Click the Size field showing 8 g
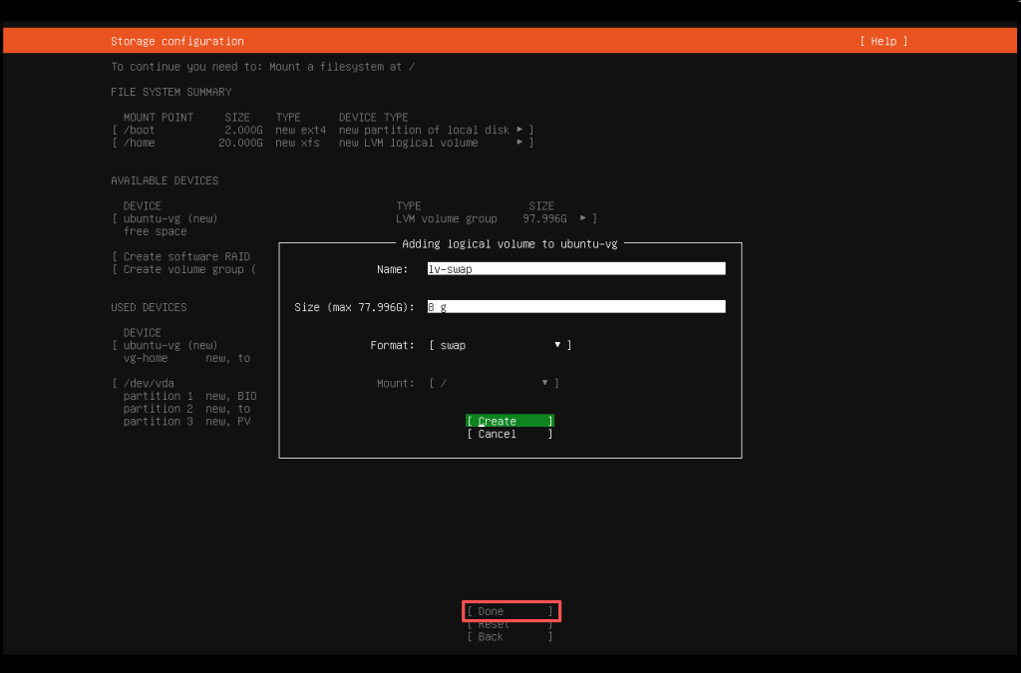 [576, 305]
